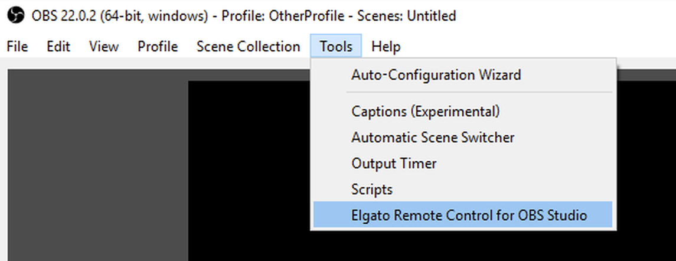Open the Edit menu
The height and width of the screenshot is (261, 676).
(x=58, y=47)
